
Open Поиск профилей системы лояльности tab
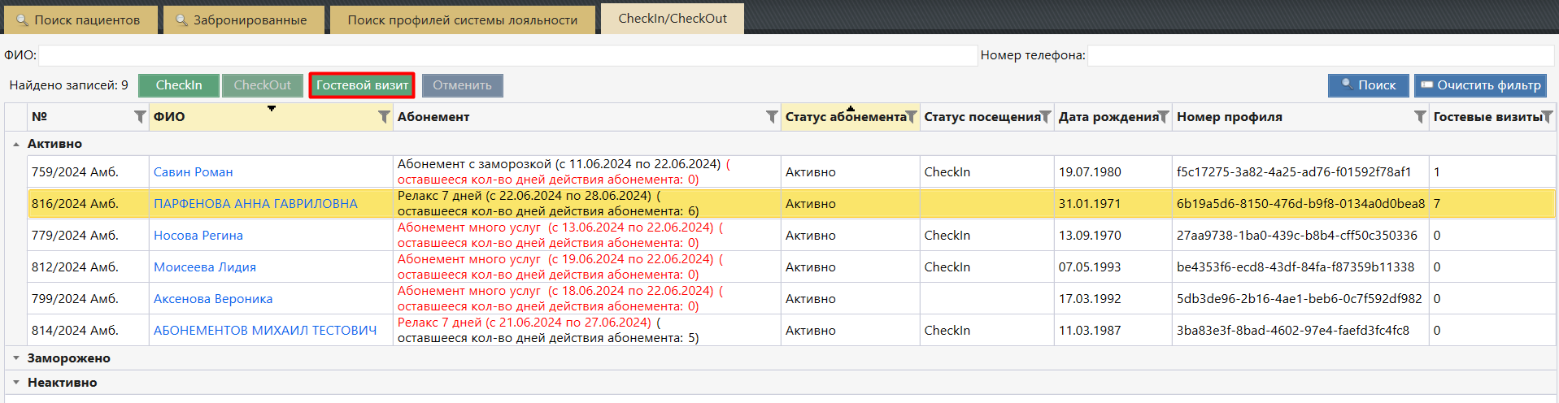point(462,19)
